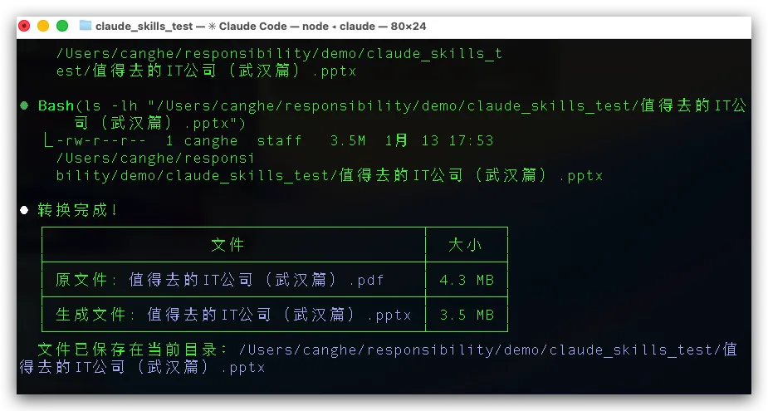Click the 生成文件 .pptx table cell
The width and height of the screenshot is (768, 411).
(233, 315)
